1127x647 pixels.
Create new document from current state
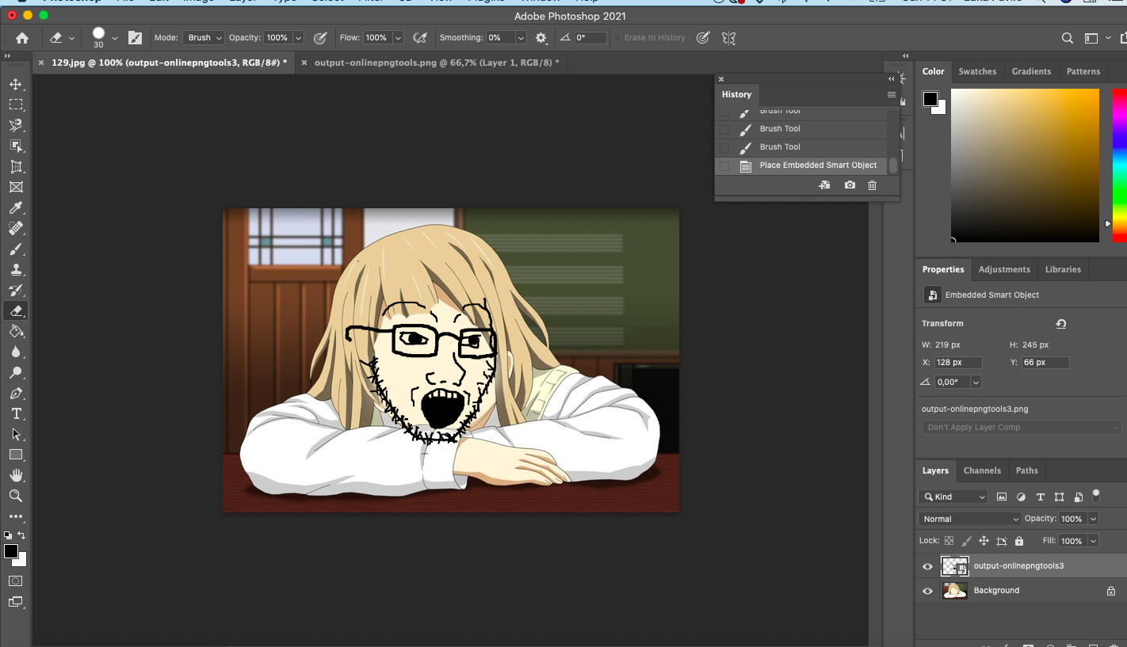point(825,185)
